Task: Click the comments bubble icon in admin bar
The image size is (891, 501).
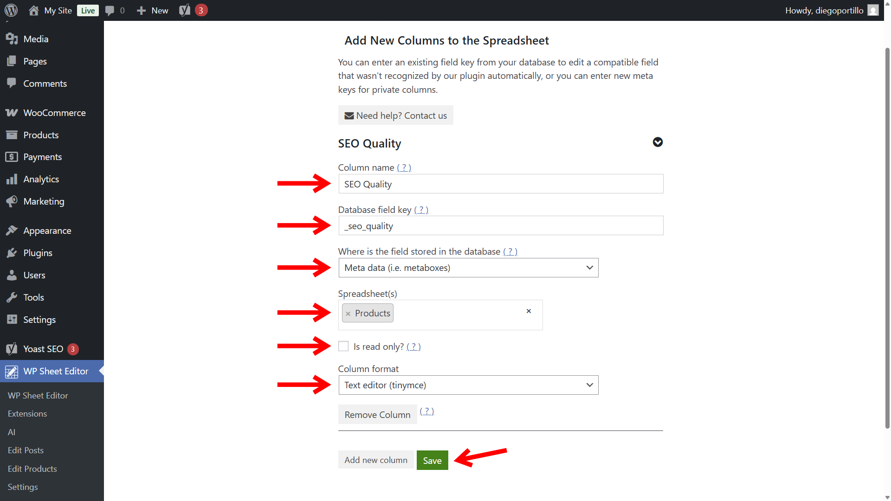Action: click(110, 10)
